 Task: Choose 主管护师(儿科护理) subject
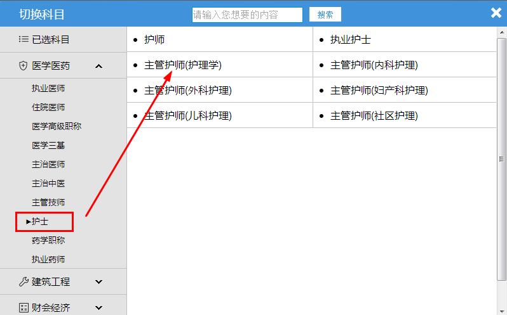pyautogui.click(x=188, y=115)
